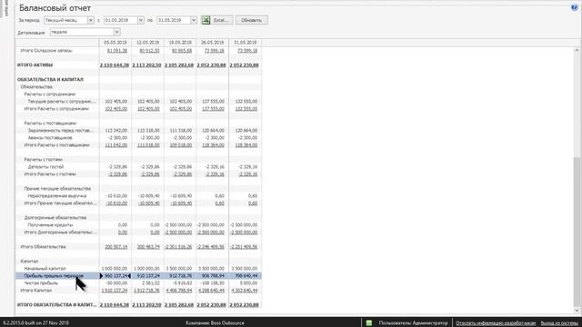Open the help icon in top-right corner

[x=574, y=7]
